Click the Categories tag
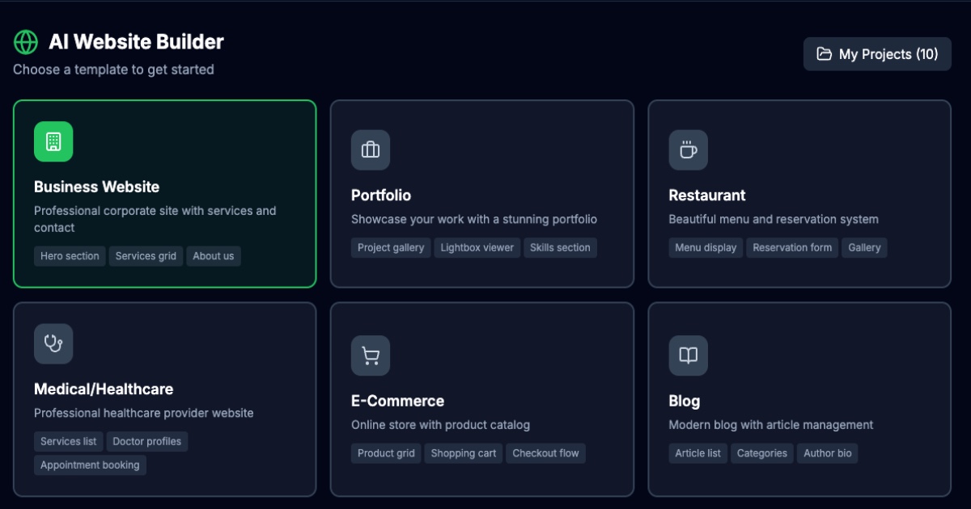 coord(762,453)
